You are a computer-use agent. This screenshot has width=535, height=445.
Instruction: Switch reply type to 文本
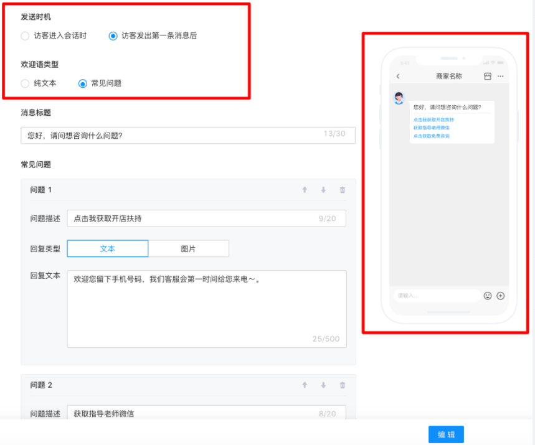(x=108, y=248)
